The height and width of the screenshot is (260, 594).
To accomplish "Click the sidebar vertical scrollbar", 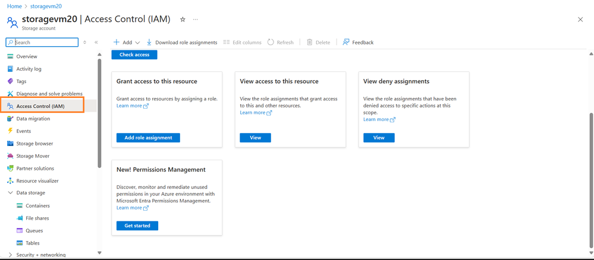I will tap(99, 113).
